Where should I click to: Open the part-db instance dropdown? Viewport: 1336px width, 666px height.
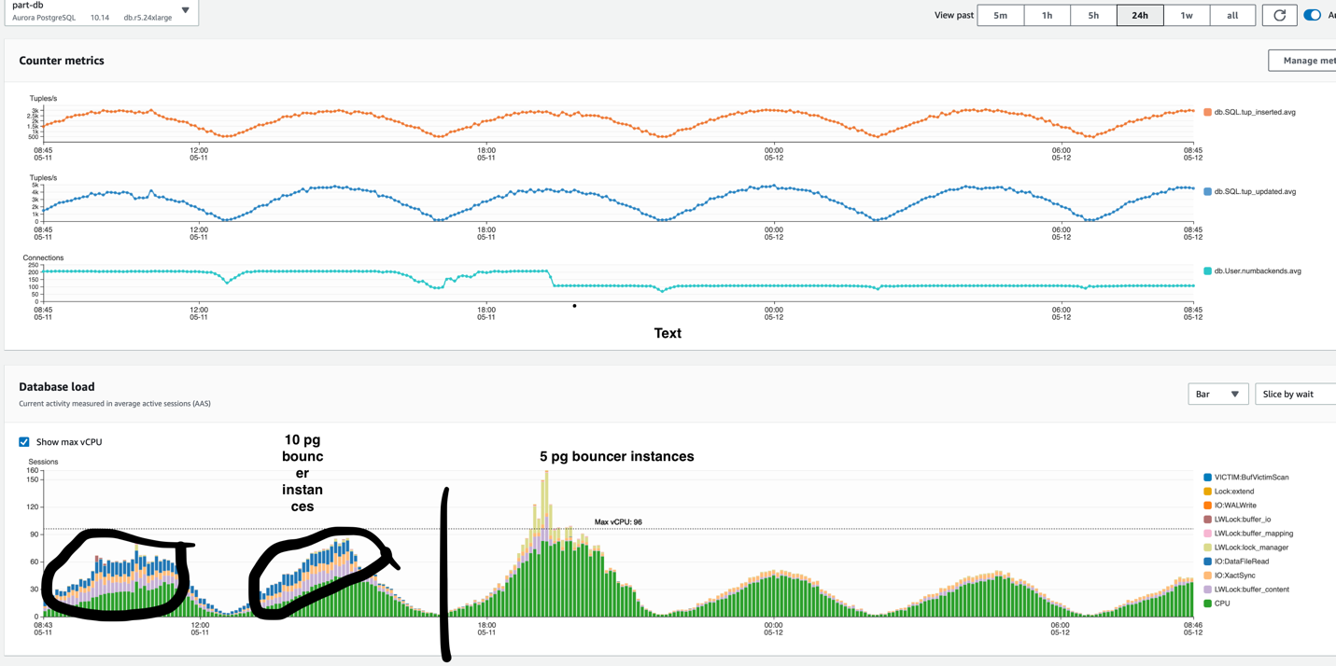click(102, 12)
